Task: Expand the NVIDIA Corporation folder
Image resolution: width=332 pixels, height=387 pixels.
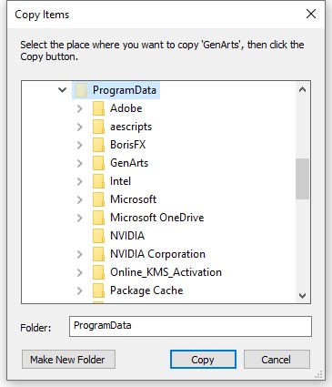Action: click(x=80, y=254)
